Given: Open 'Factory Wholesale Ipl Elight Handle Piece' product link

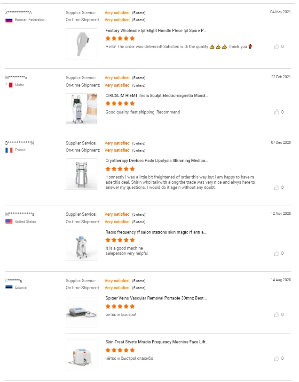Looking at the screenshot, I should [156, 30].
